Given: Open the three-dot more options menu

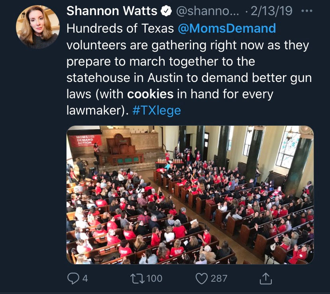Looking at the screenshot, I should pyautogui.click(x=306, y=11).
